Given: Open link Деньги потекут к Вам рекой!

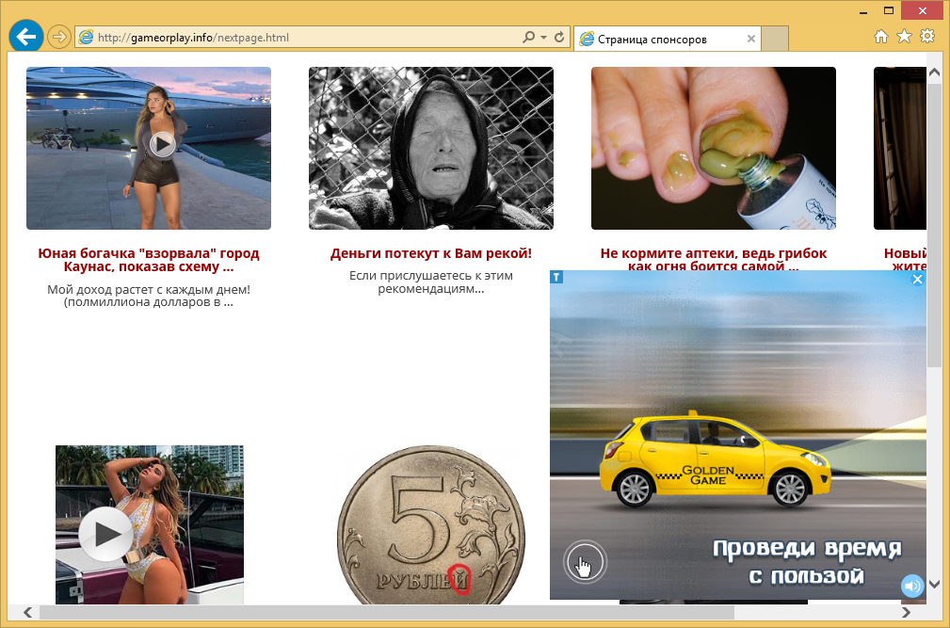Looking at the screenshot, I should (x=431, y=253).
